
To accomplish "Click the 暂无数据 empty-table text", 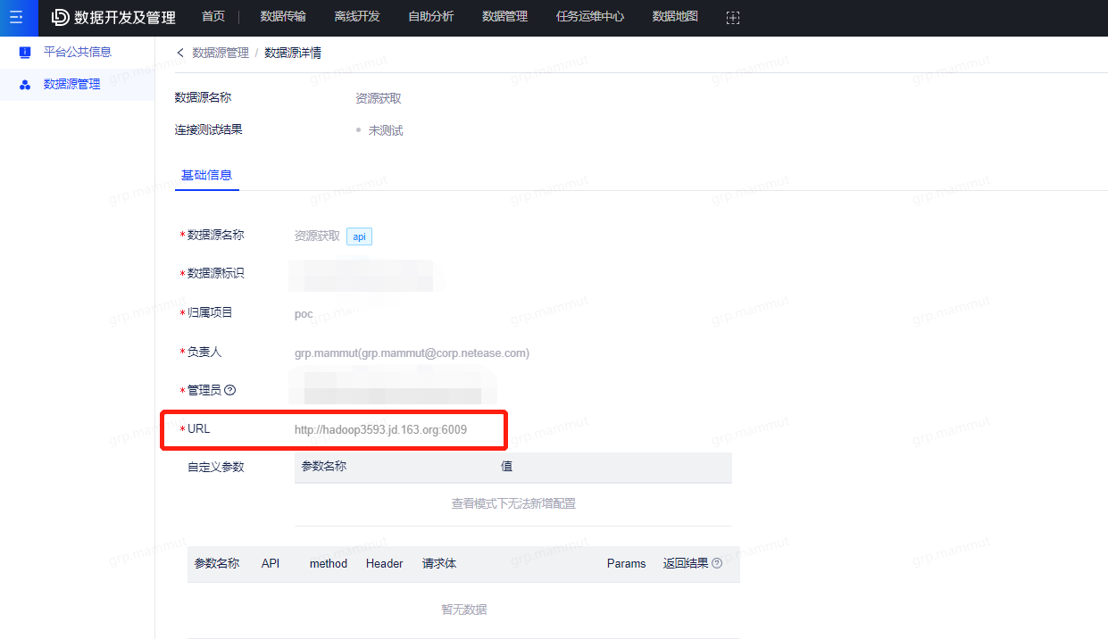I will coord(464,610).
